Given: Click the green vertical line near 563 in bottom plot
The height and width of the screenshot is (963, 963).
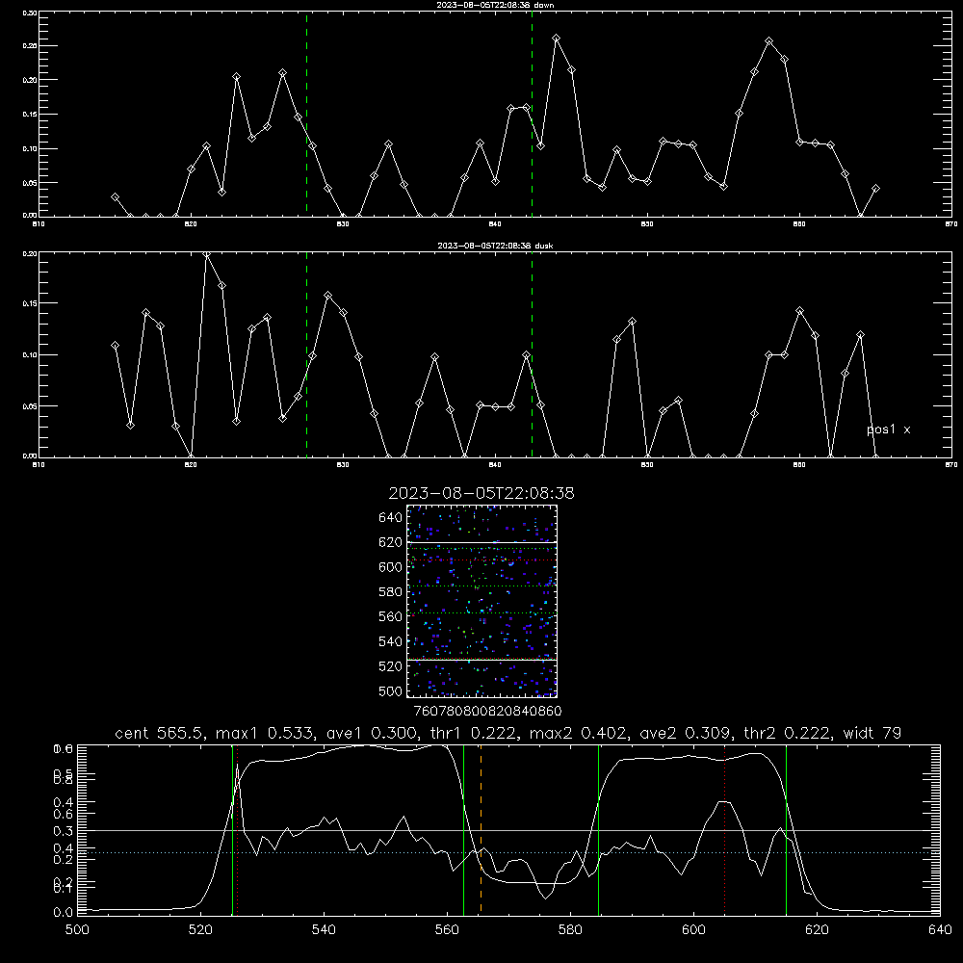Looking at the screenshot, I should [x=464, y=829].
